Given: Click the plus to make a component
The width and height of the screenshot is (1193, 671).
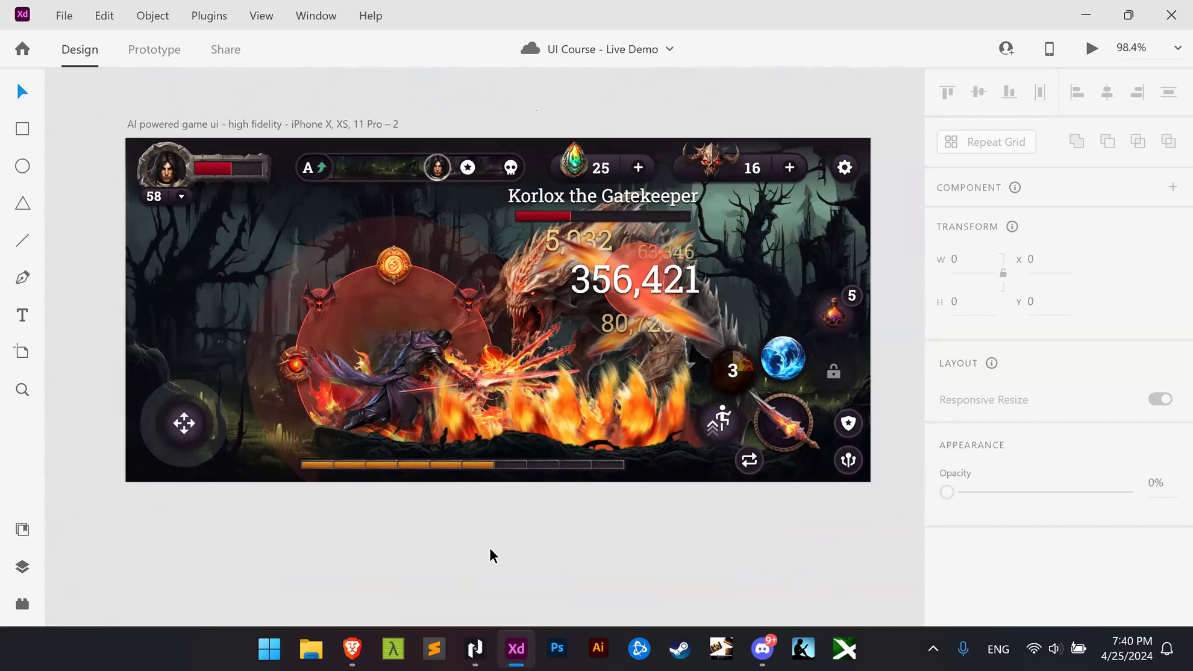Looking at the screenshot, I should pyautogui.click(x=1173, y=187).
